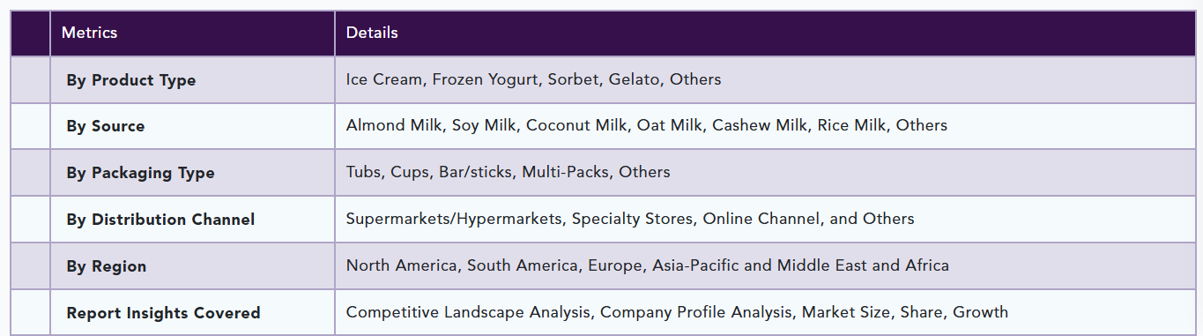Select the By Distribution Channel row label
Image resolution: width=1203 pixels, height=336 pixels.
[x=160, y=220]
